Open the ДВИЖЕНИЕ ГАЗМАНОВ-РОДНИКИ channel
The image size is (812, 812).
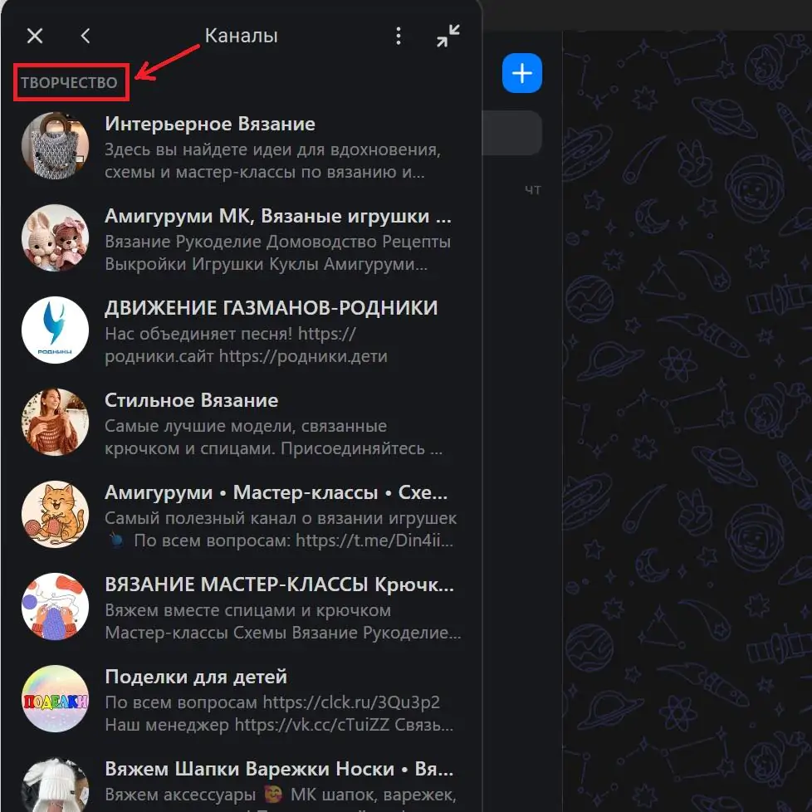pos(271,308)
